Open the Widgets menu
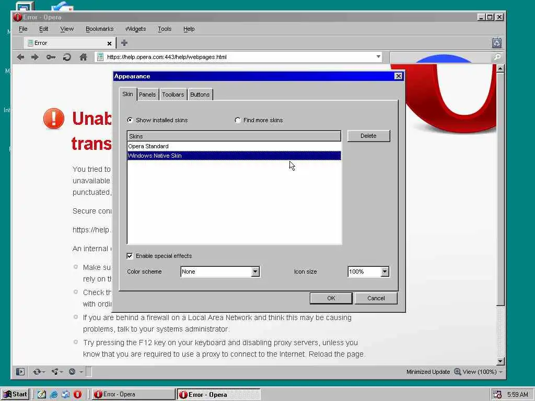Image resolution: width=535 pixels, height=401 pixels. [136, 29]
